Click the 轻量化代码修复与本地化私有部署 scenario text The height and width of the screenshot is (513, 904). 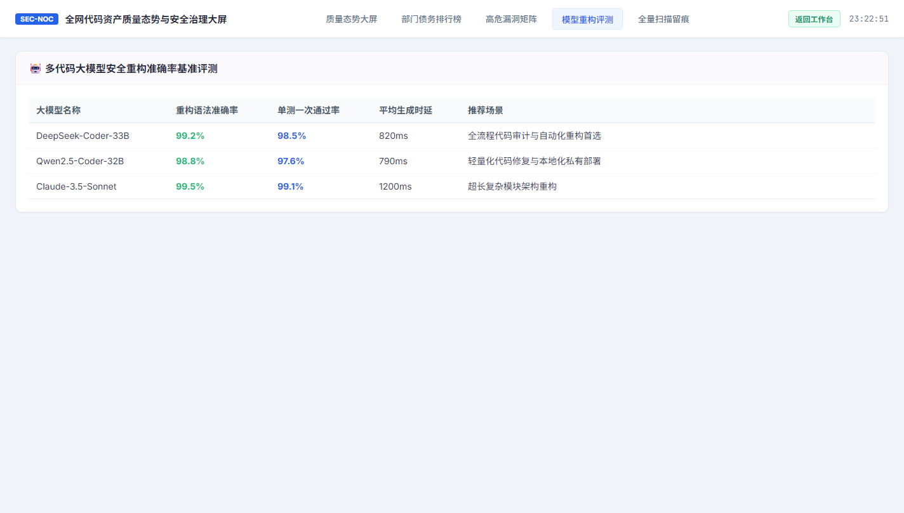pyautogui.click(x=535, y=161)
